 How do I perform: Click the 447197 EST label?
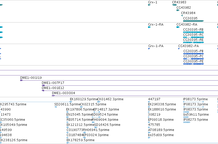pos(154,99)
